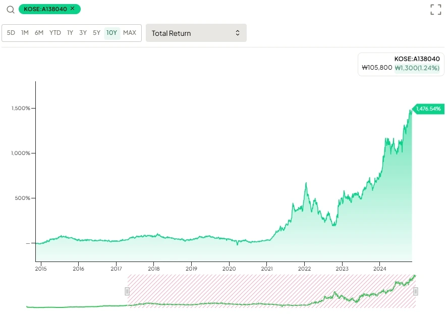Select the 5Y time range
Viewport: 447px width, 314px height.
(x=97, y=33)
